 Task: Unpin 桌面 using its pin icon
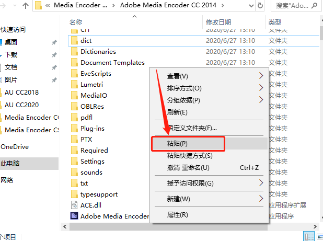54,42
